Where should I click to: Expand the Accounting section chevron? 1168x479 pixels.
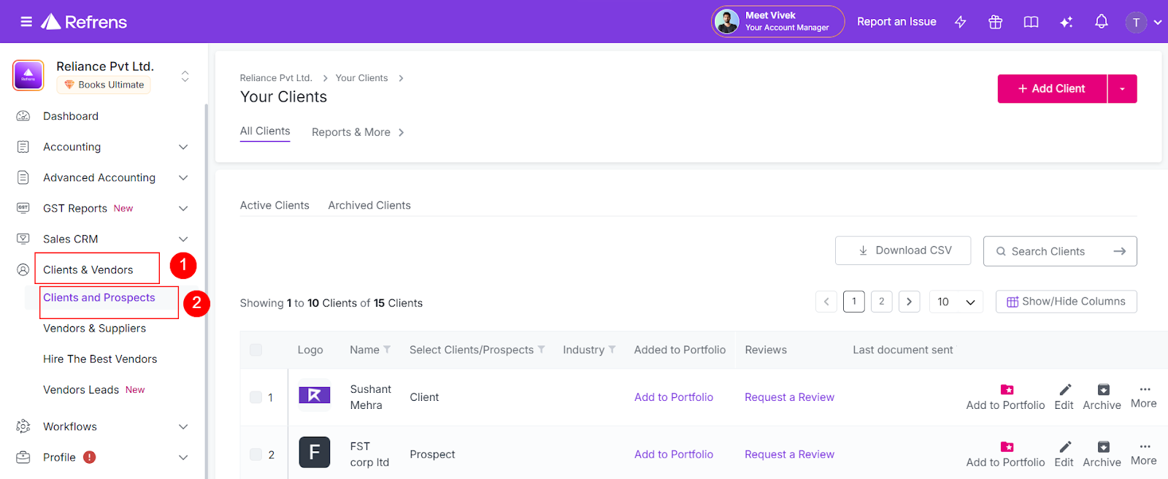point(183,147)
